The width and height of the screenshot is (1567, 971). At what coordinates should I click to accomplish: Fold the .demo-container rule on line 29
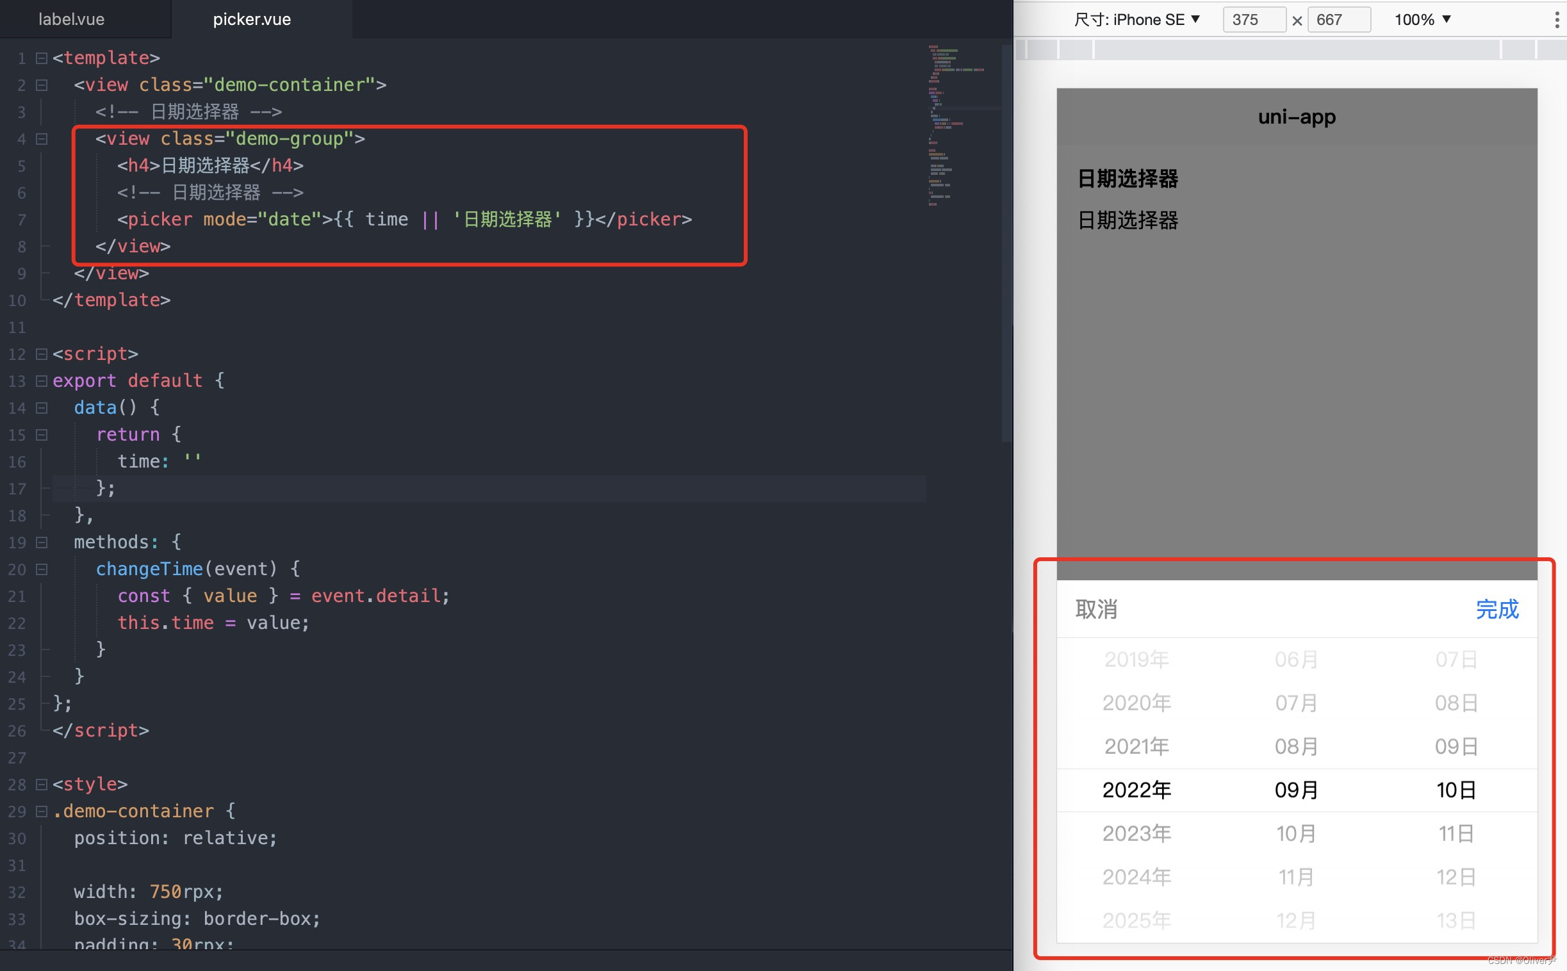pyautogui.click(x=42, y=812)
